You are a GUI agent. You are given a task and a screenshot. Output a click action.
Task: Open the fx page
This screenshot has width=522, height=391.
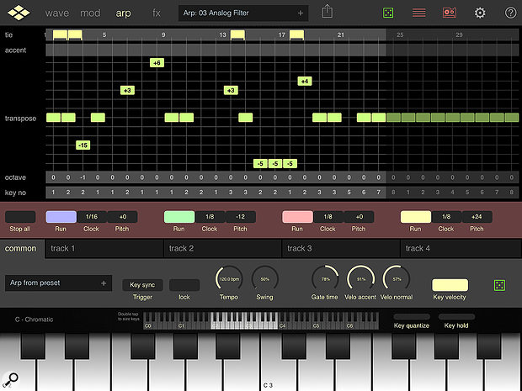(x=156, y=13)
